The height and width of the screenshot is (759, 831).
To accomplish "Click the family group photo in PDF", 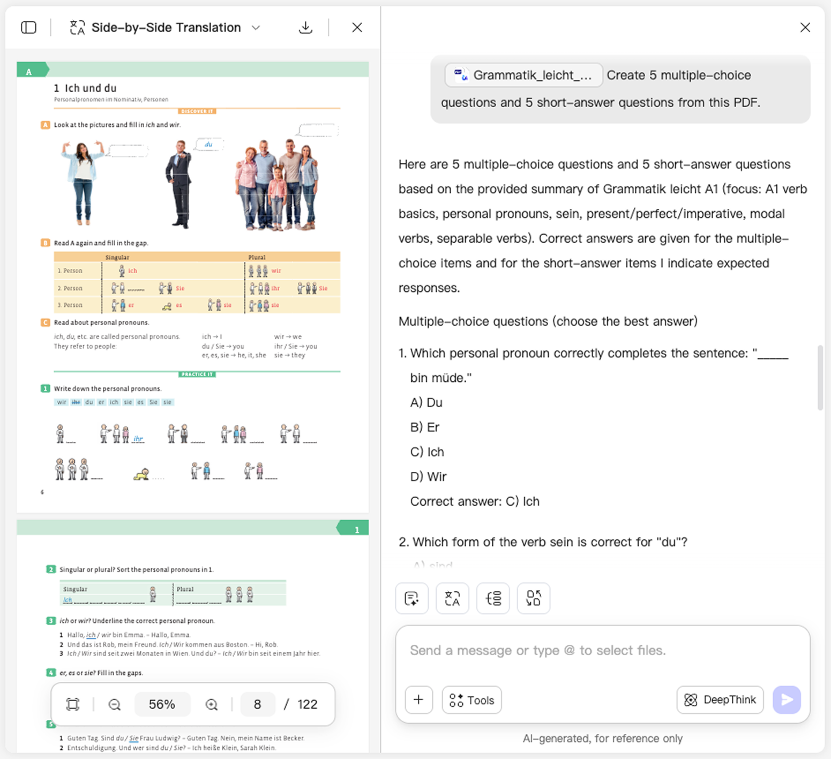I will tap(277, 185).
